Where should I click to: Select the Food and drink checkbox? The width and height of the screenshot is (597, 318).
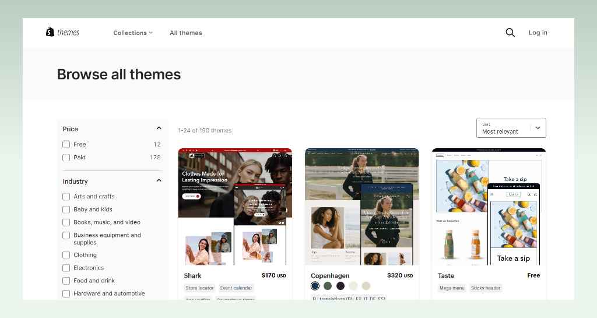66,281
